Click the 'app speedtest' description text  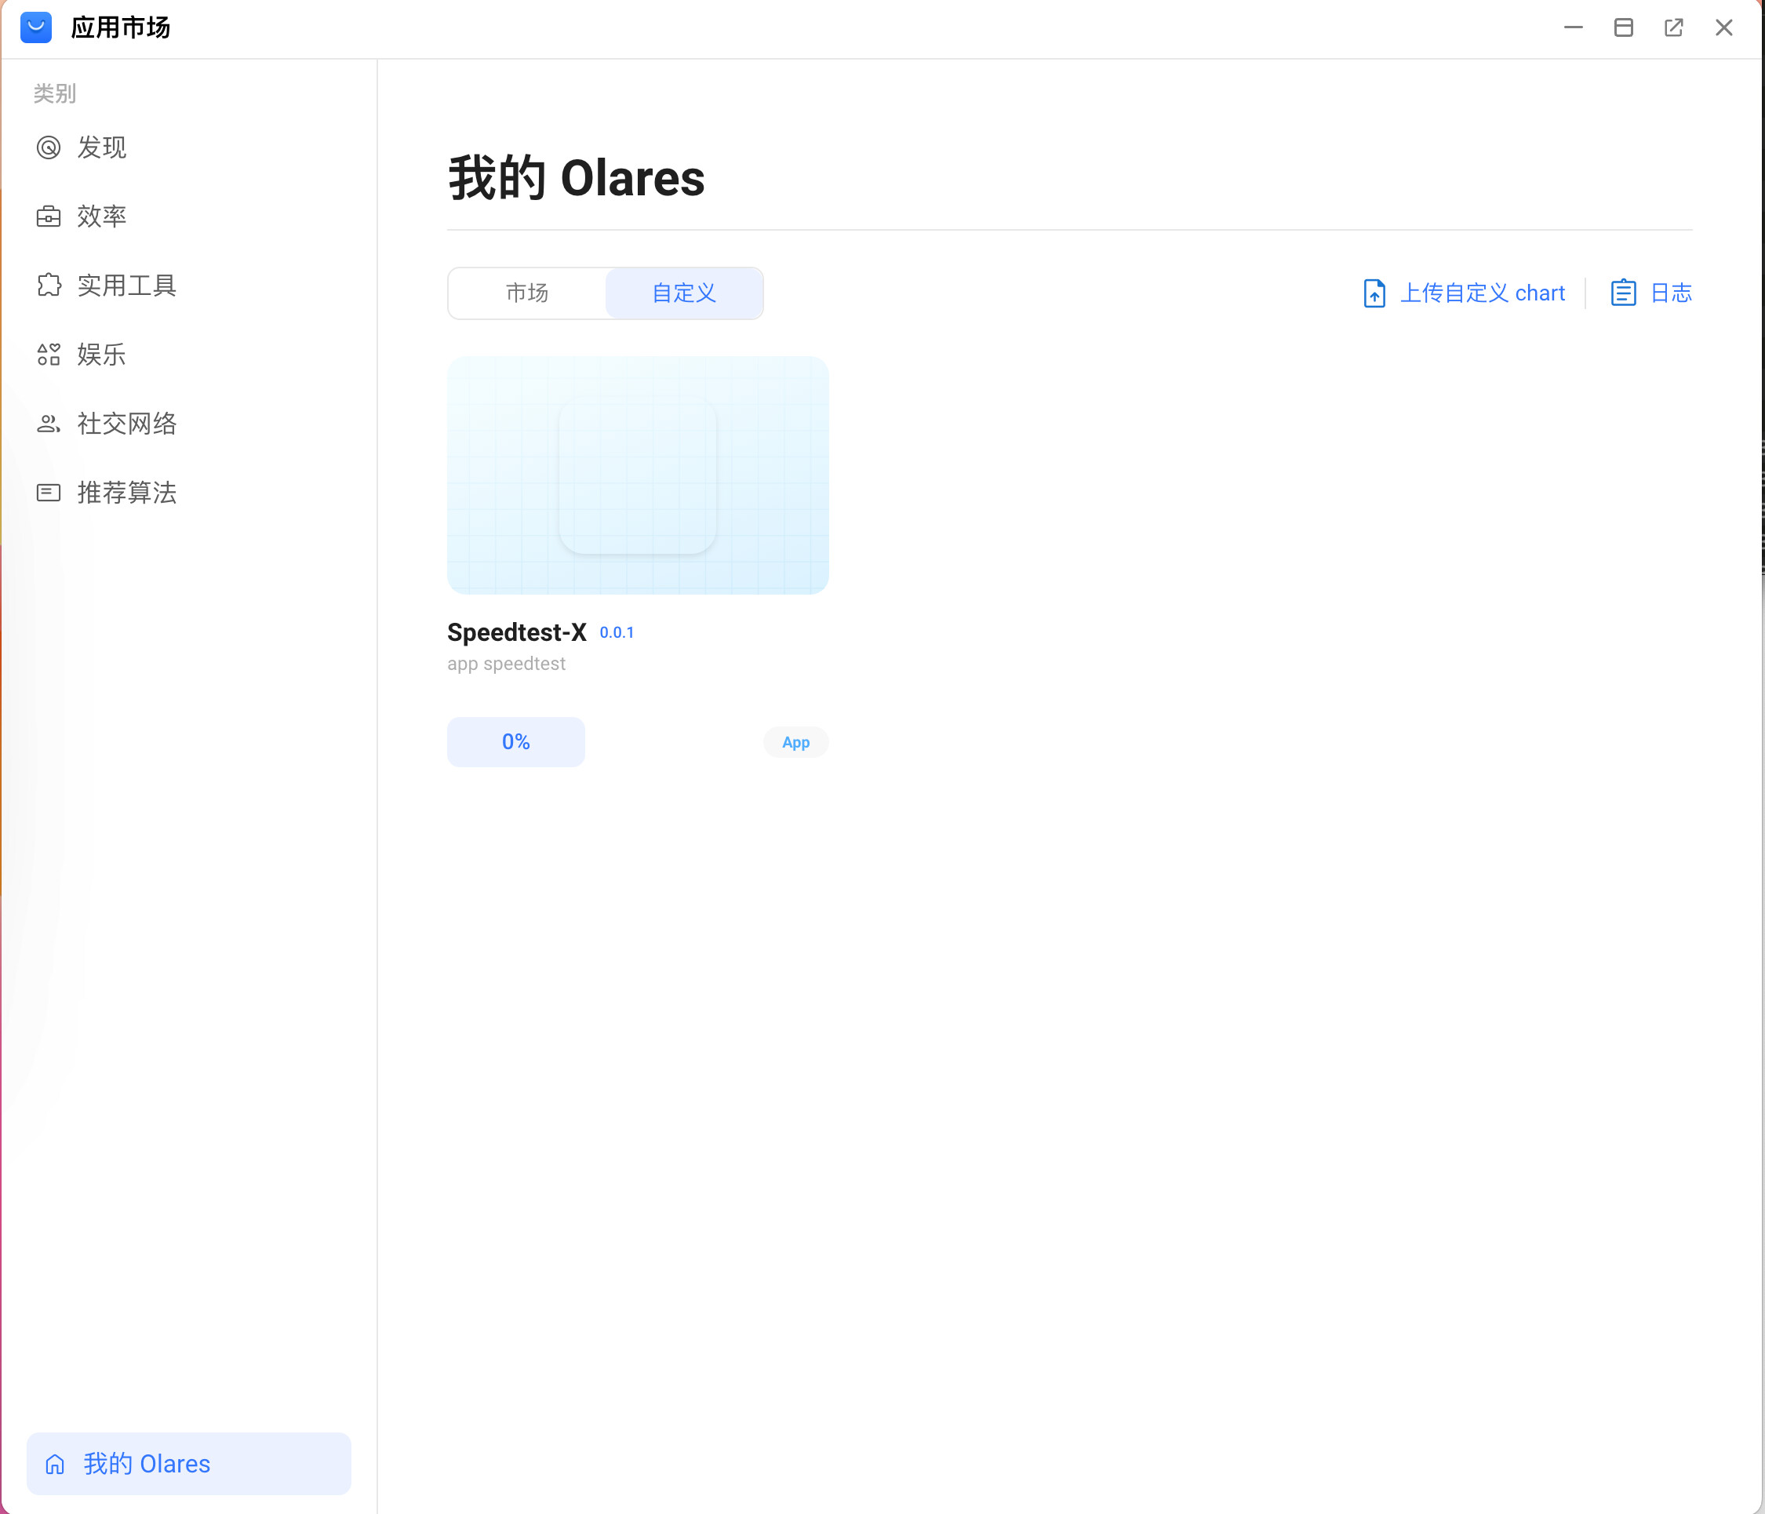[506, 664]
